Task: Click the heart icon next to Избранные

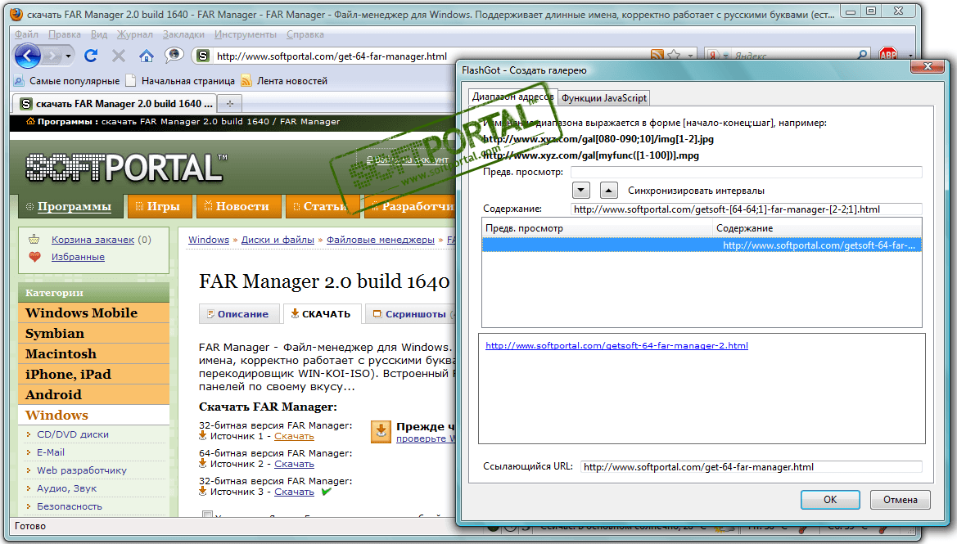Action: point(34,257)
